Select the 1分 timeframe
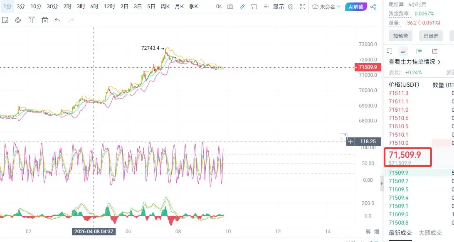 7,6
